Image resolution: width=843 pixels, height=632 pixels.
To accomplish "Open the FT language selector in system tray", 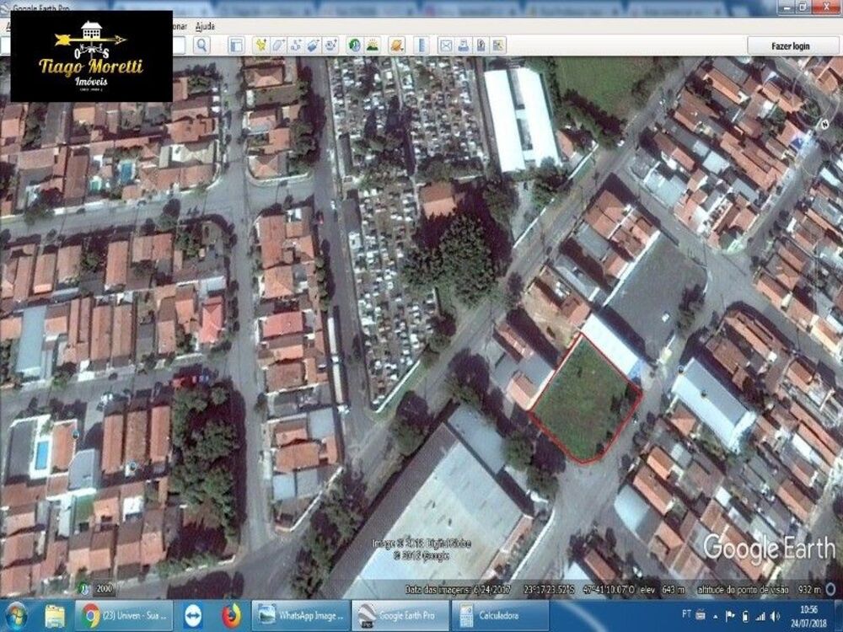I will point(686,614).
